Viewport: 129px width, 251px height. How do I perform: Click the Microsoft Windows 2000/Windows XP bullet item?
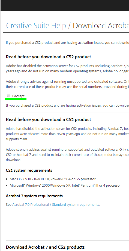coord(65,185)
